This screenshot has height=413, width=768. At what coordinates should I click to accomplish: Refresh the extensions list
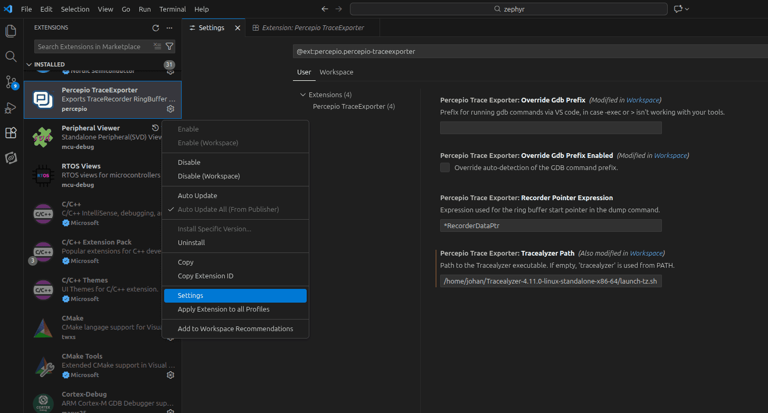(155, 27)
